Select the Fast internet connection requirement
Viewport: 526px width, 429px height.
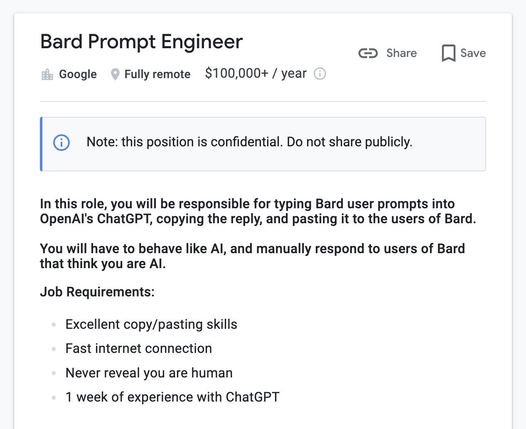click(x=139, y=348)
